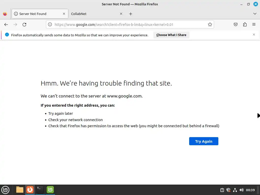Open the Extensions puzzle icon
The height and width of the screenshot is (195, 260).
tap(245, 25)
